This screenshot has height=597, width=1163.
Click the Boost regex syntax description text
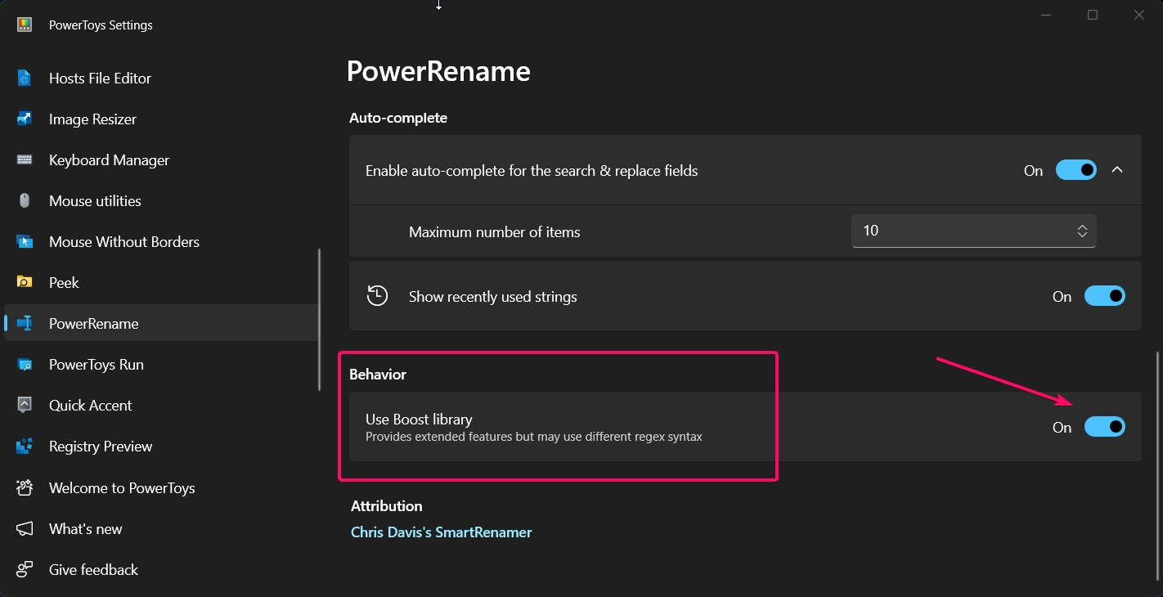click(534, 437)
